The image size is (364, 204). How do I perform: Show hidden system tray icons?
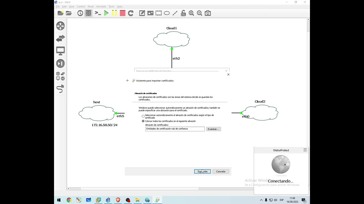(261, 200)
